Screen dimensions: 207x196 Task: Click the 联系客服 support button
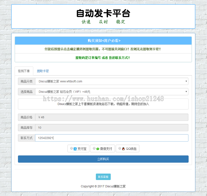tap(103, 177)
